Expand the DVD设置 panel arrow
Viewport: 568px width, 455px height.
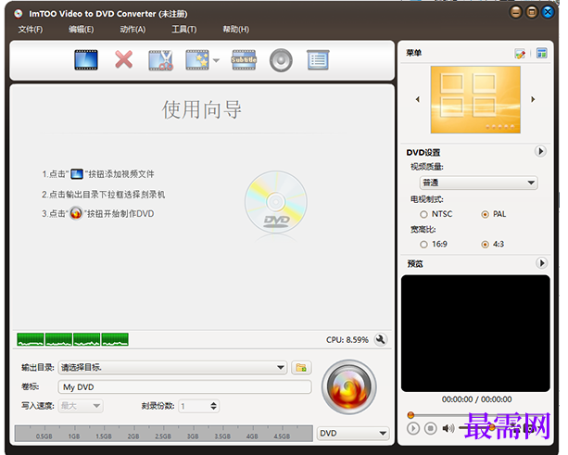tap(540, 151)
